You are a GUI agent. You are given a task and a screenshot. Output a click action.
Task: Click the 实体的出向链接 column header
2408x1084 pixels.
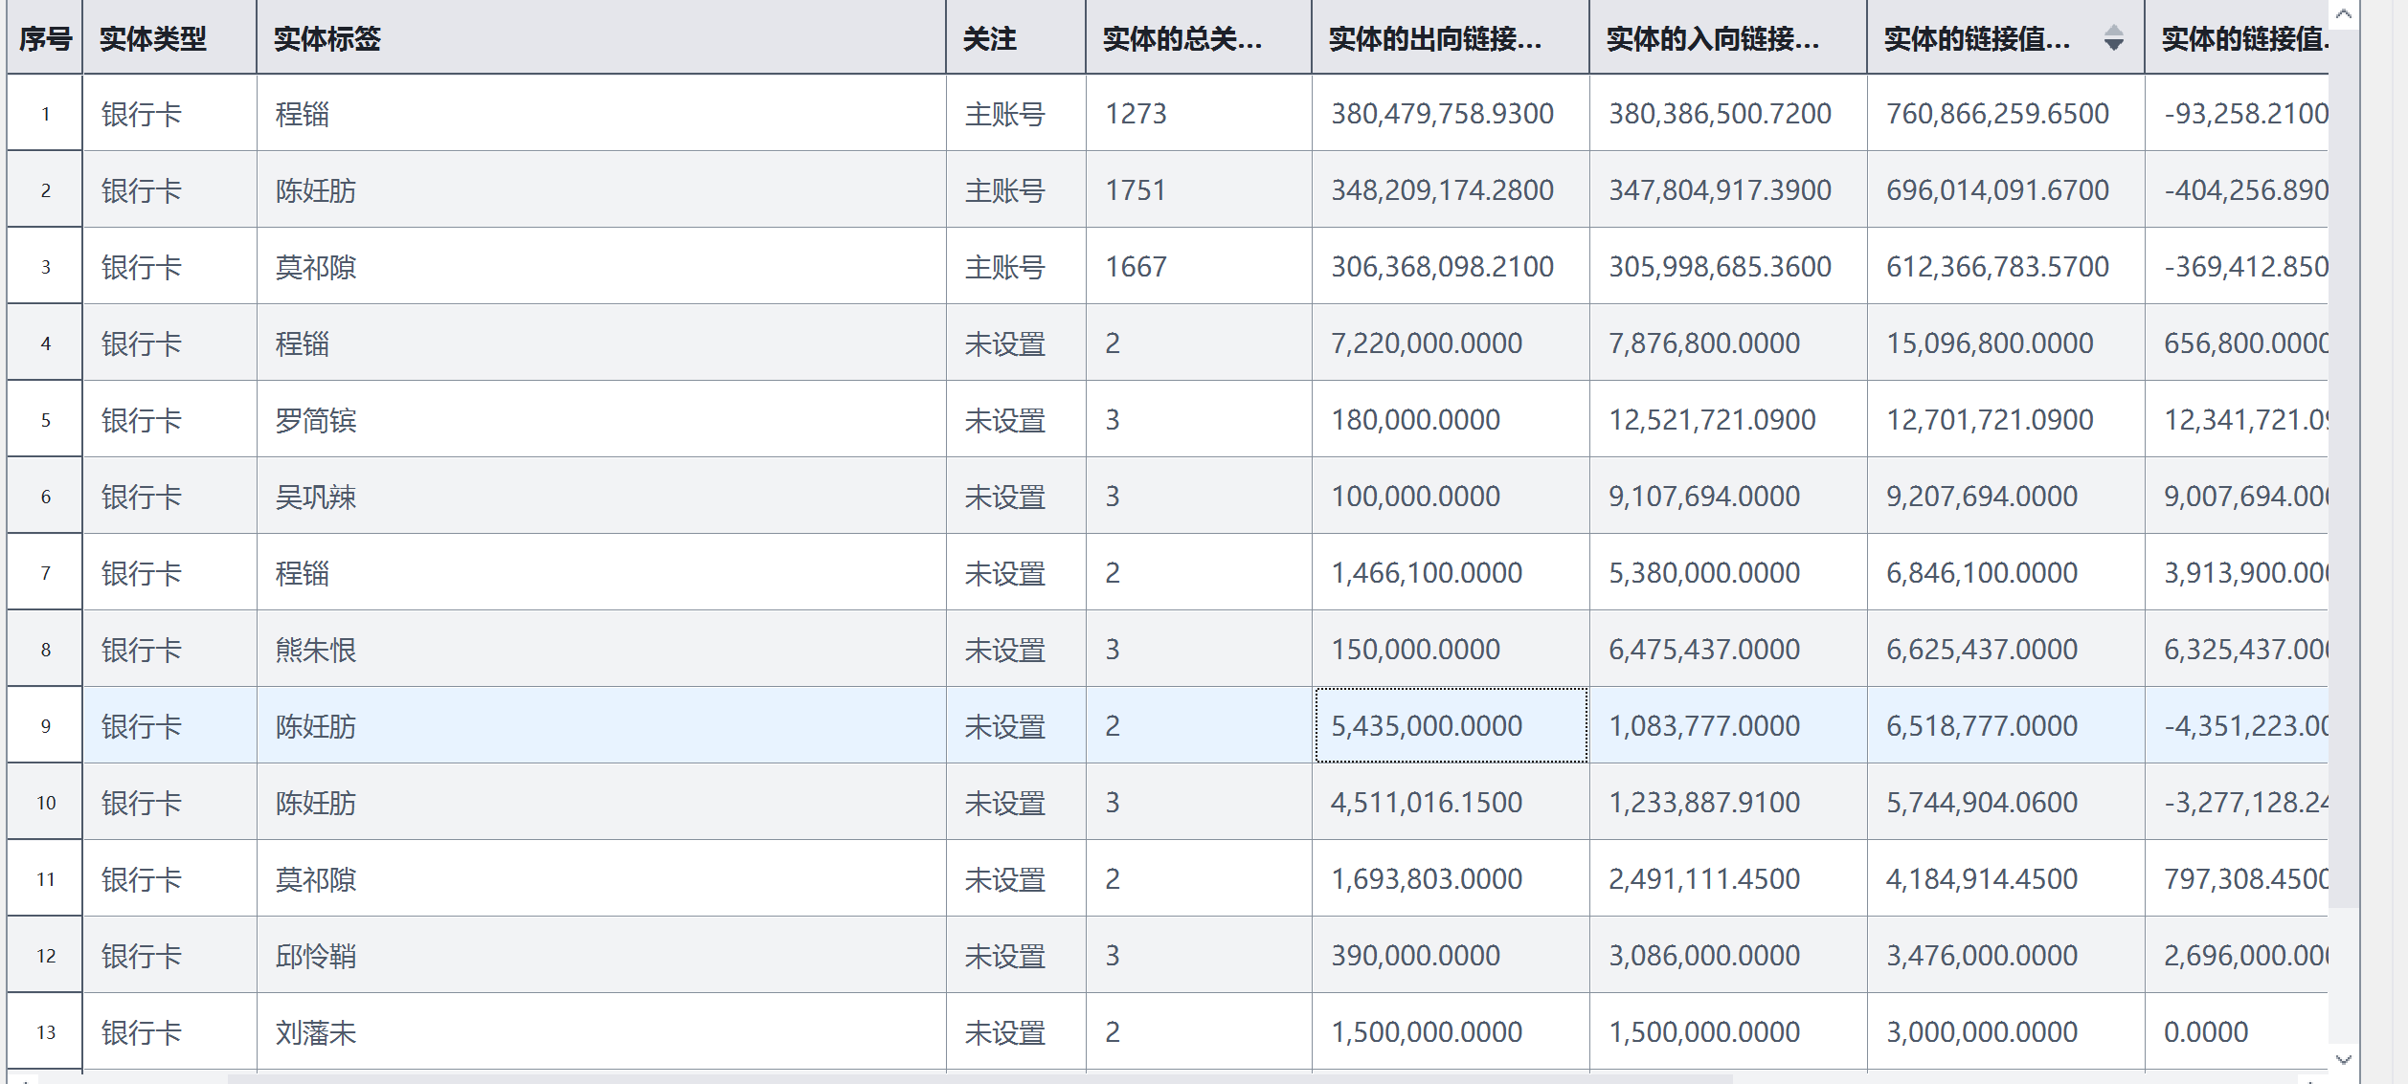click(x=1451, y=38)
